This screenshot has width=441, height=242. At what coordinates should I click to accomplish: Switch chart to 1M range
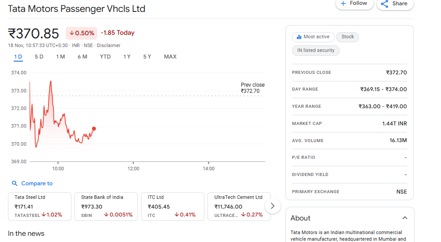(x=60, y=57)
